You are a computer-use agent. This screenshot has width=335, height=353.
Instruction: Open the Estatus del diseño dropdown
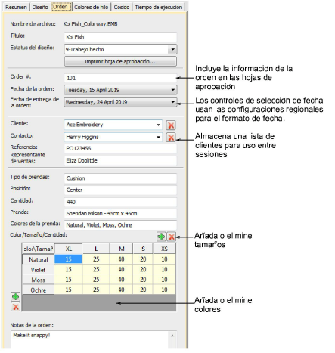point(172,49)
